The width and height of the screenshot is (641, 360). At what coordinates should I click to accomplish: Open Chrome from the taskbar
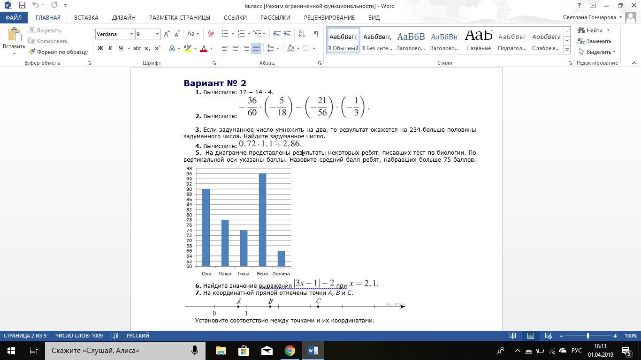290,351
